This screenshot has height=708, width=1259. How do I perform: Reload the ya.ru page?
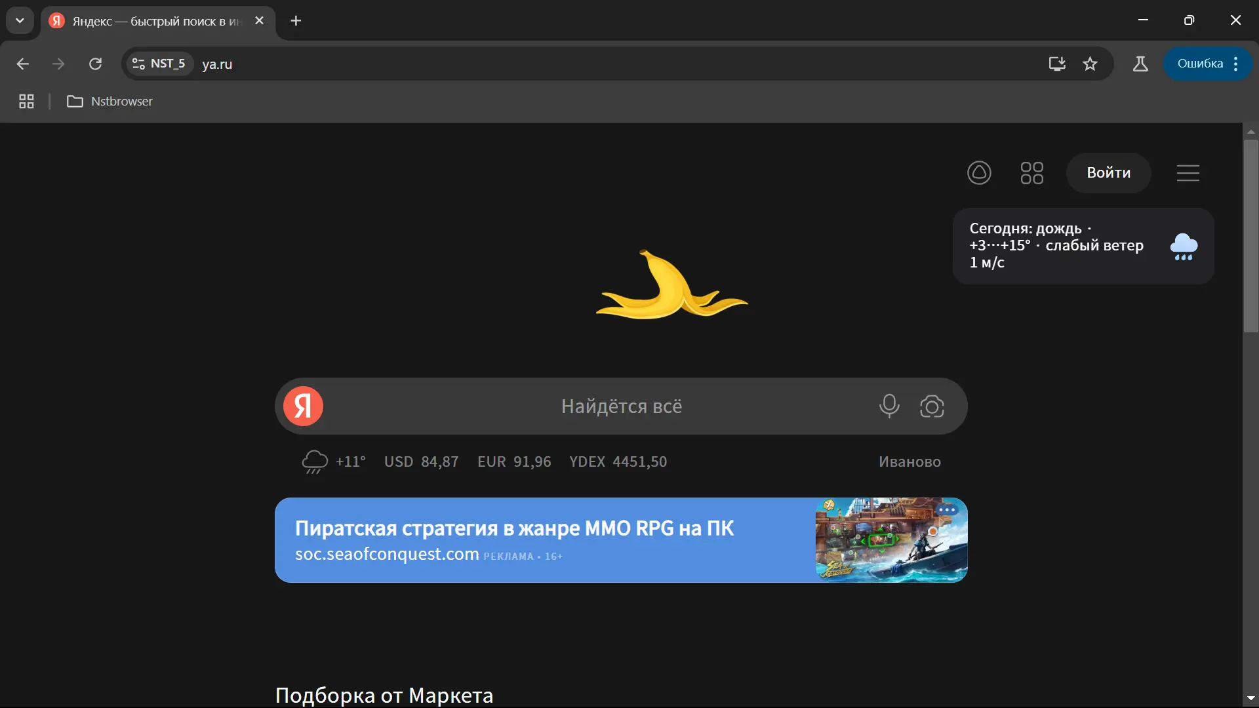click(96, 64)
